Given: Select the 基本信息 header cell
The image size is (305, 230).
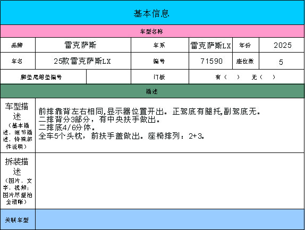Looking at the screenshot, I should coord(152,13).
